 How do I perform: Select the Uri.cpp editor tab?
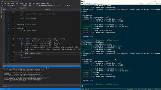21,8
